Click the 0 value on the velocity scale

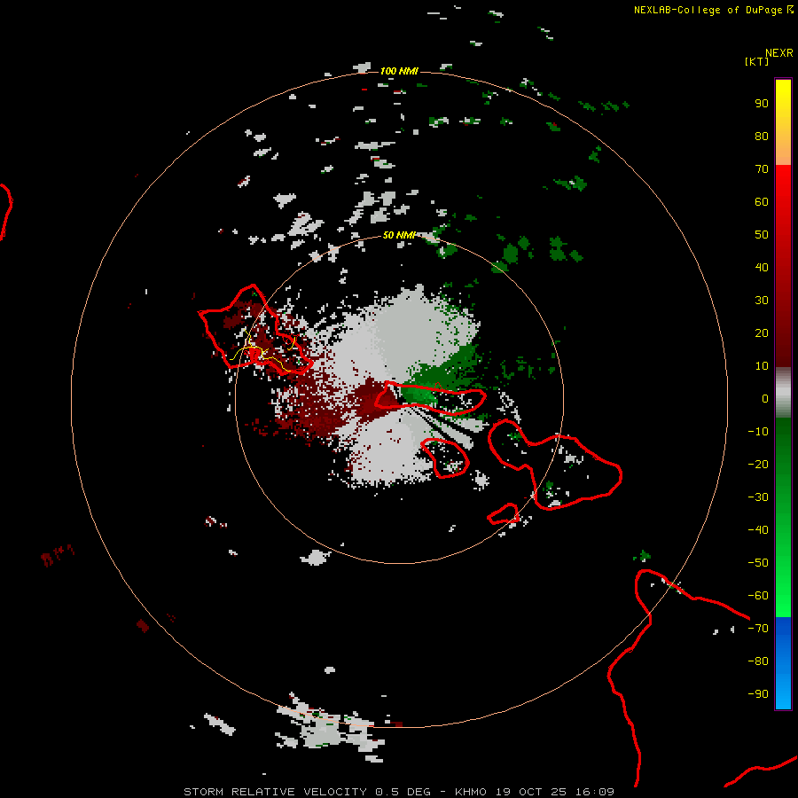[x=765, y=398]
